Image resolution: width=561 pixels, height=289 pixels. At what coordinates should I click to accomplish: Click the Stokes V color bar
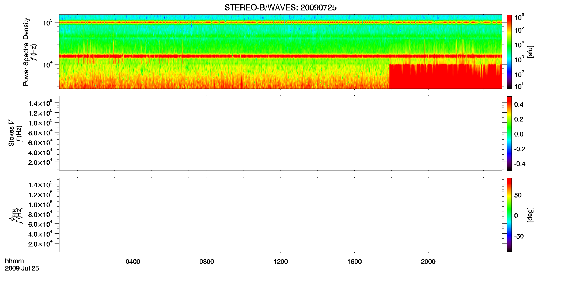pyautogui.click(x=509, y=133)
